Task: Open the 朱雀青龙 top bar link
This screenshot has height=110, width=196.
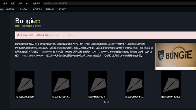Action: (x=37, y=3)
